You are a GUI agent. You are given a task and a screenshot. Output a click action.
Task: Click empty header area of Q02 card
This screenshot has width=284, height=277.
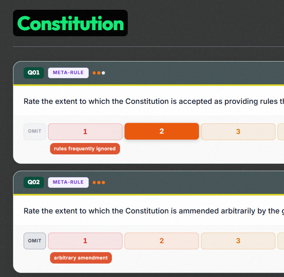[195, 182]
